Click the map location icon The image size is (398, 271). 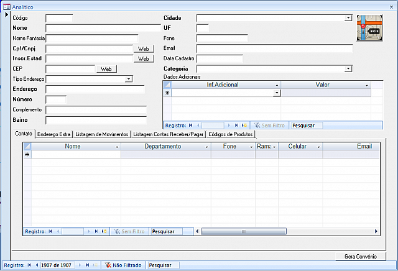coord(369,28)
